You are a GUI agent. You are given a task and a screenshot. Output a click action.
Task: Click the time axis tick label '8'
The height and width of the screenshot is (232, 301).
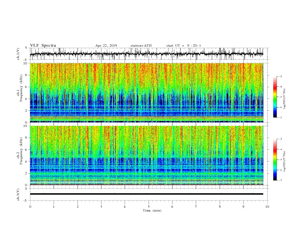coord(220,207)
